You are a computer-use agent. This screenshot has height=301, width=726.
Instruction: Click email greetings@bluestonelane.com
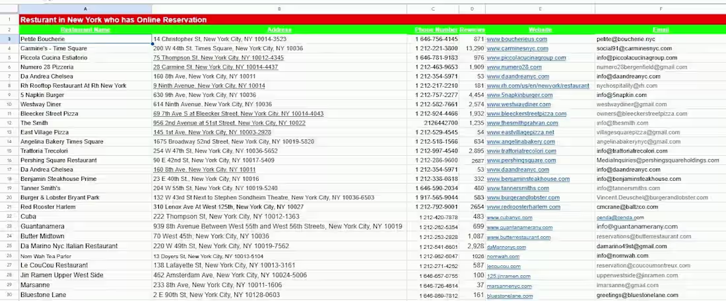coord(637,295)
